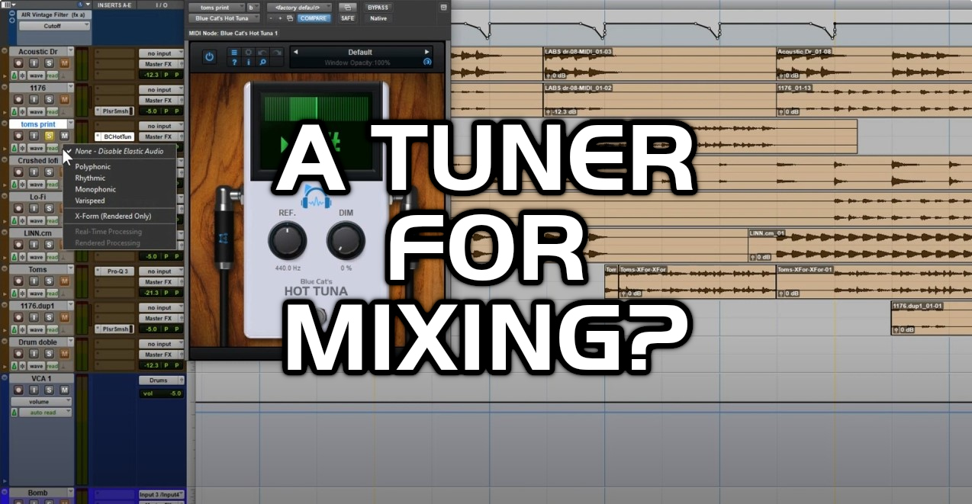Click the blue window opacity knob icon
This screenshot has width=972, height=504.
pos(427,62)
